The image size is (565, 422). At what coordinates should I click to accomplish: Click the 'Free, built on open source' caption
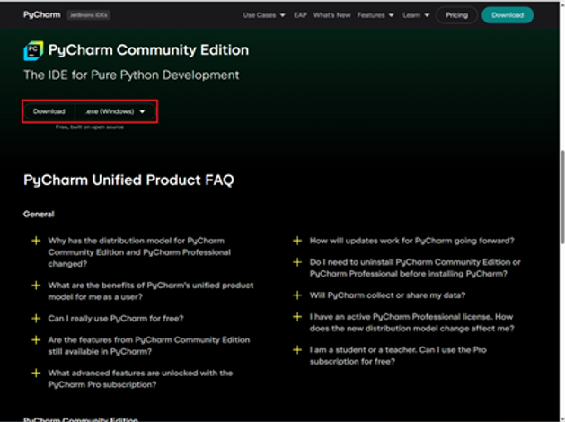point(89,127)
